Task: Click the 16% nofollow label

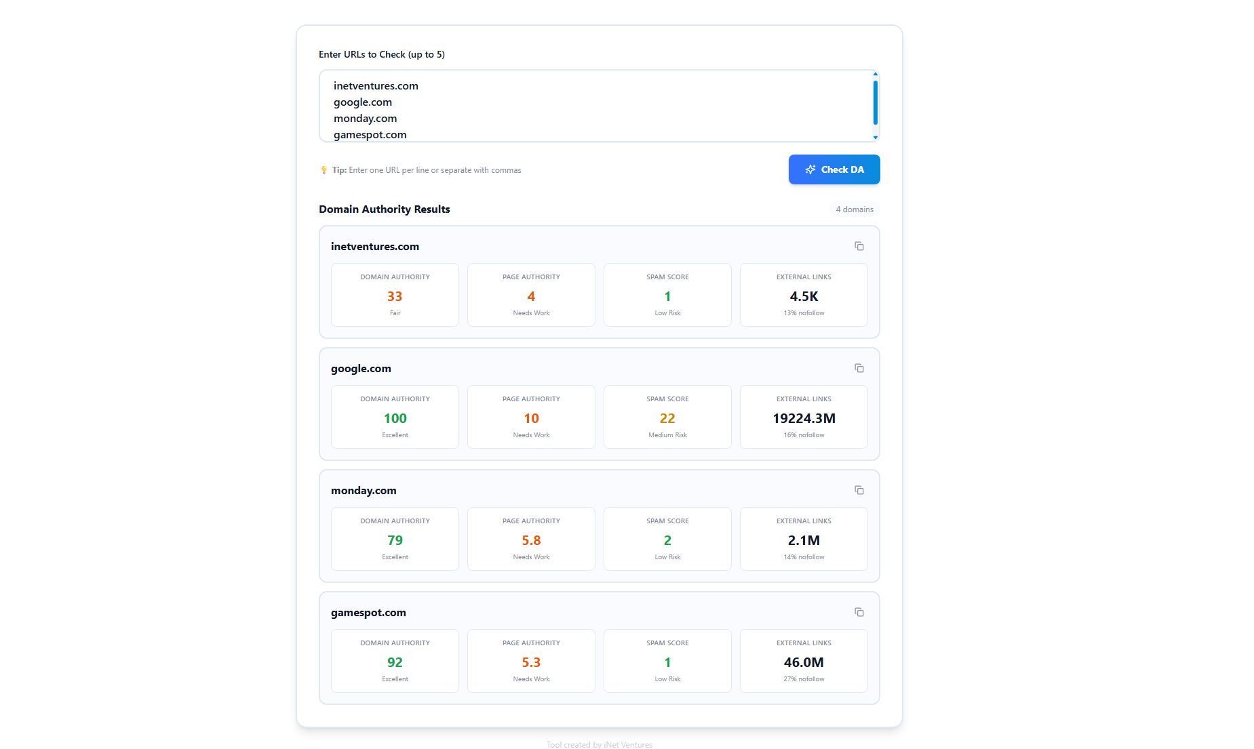Action: click(x=804, y=435)
